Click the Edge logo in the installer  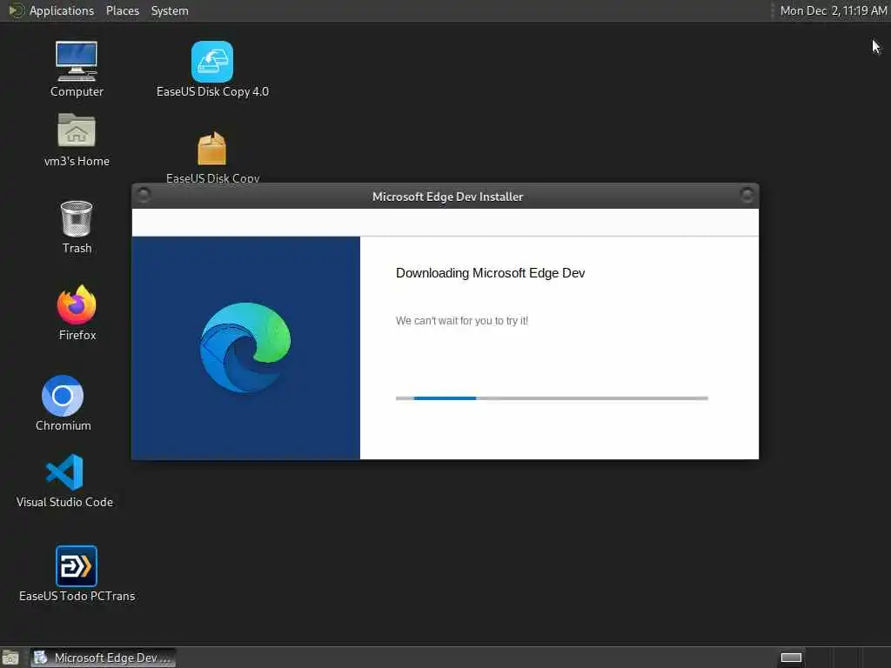(245, 348)
